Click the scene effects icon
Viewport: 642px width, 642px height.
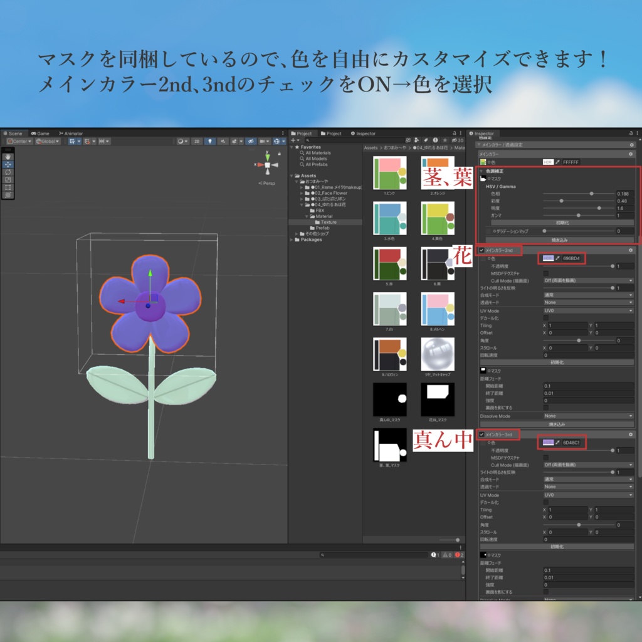234,141
